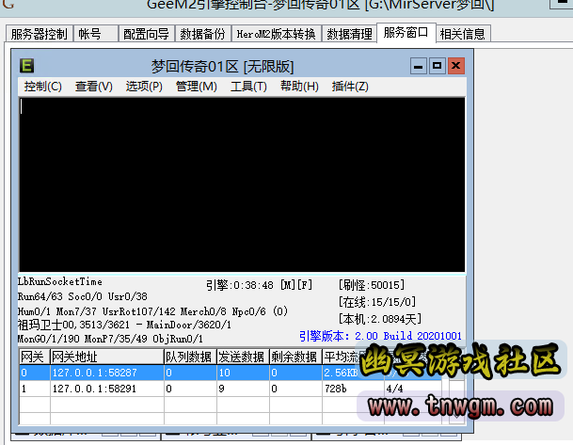Select the 配置向导 tab
The height and width of the screenshot is (445, 573).
[146, 34]
